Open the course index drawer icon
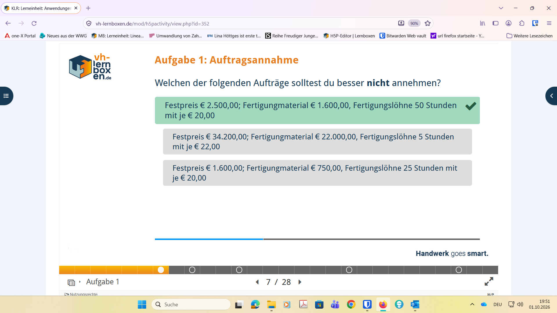 click(6, 96)
